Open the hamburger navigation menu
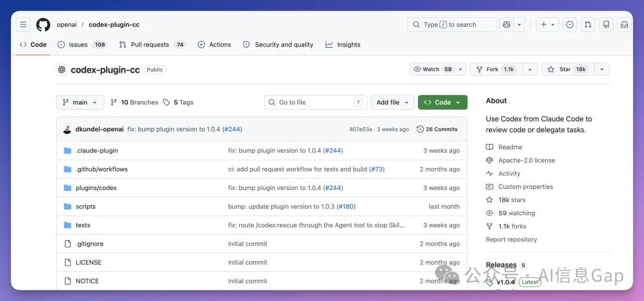Viewport: 644px width, 301px height. (23, 24)
